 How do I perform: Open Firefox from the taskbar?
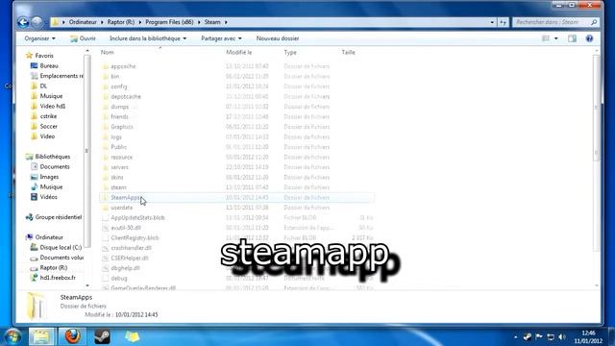[72, 336]
